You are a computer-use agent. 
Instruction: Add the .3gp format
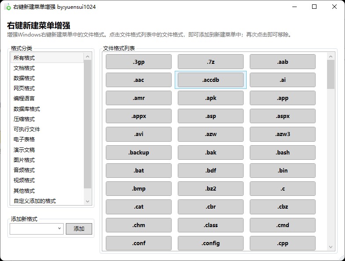139,62
